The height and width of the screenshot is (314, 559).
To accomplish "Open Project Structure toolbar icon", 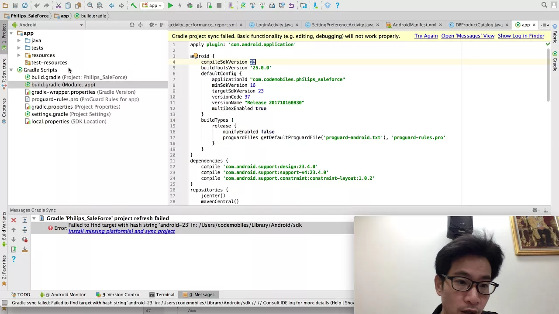I will click(304, 6).
